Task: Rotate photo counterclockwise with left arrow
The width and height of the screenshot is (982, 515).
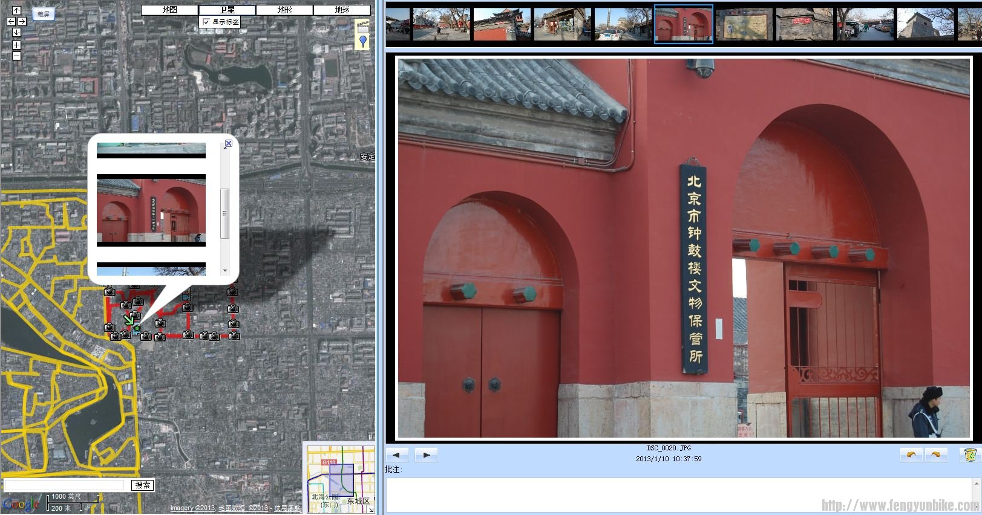Action: (x=911, y=455)
